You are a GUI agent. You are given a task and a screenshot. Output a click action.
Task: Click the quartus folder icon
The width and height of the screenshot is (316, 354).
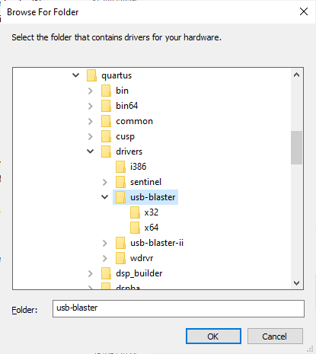tap(91, 75)
